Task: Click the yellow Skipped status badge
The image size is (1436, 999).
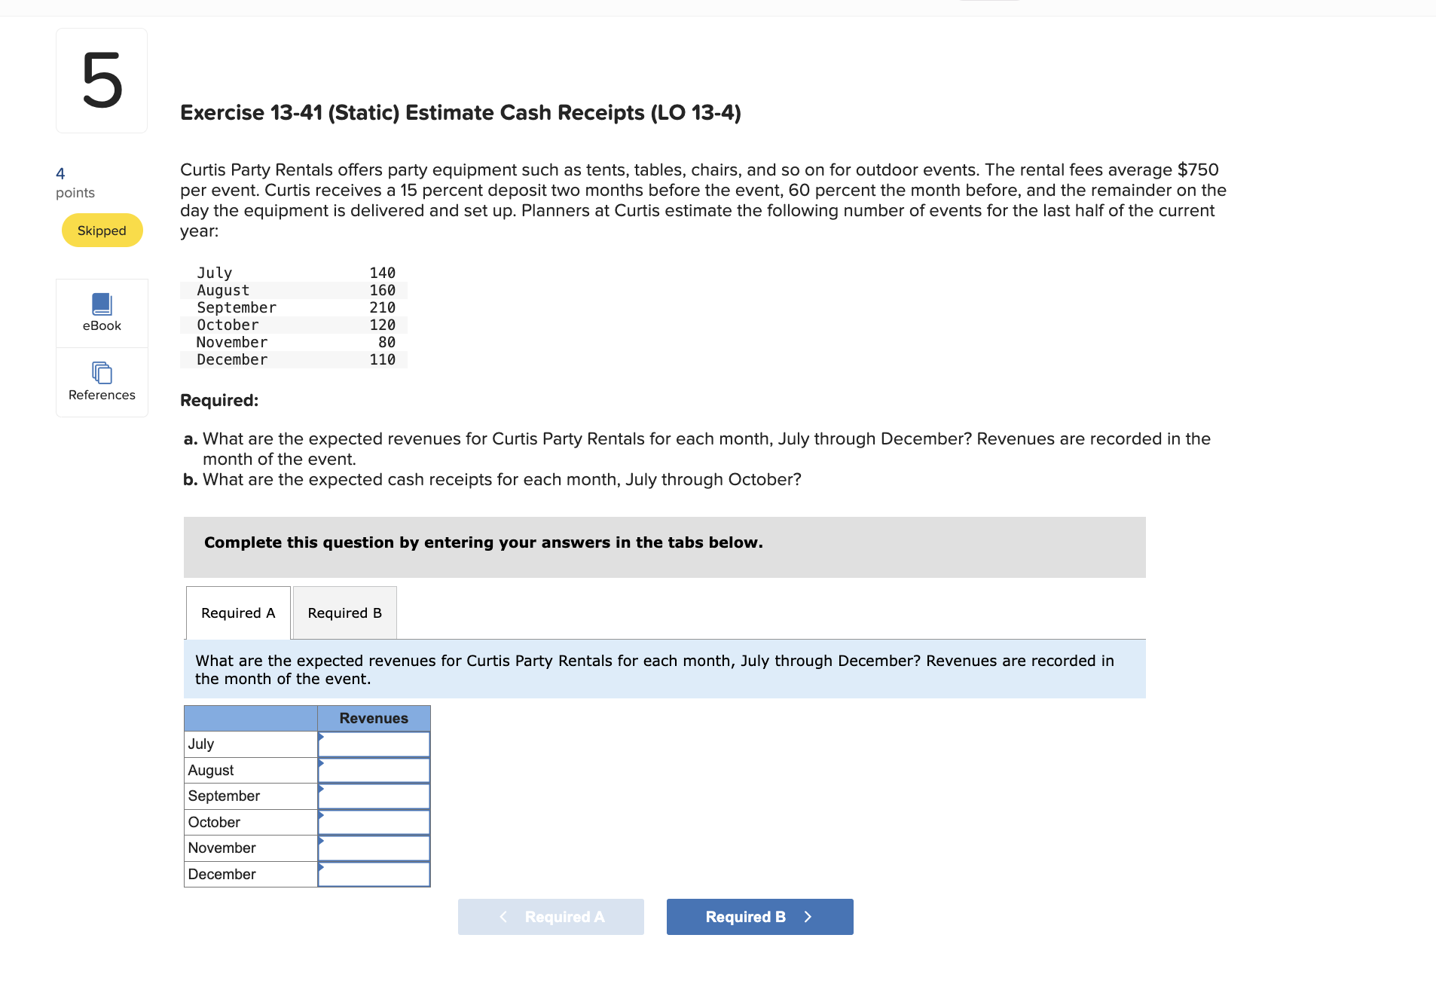Action: [x=102, y=230]
